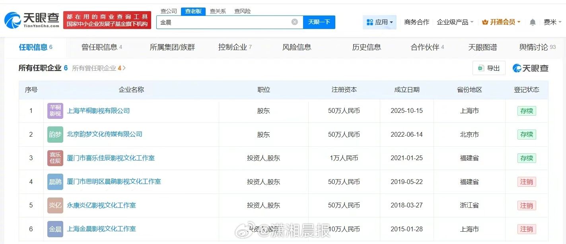Click the 苹桐影视 company logo

[55, 111]
